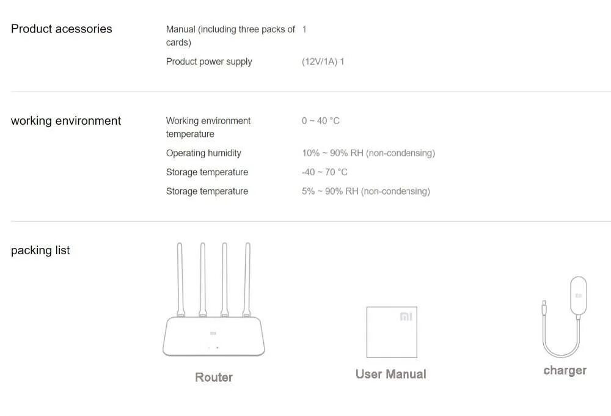The width and height of the screenshot is (611, 416).
Task: Click the User Manual booklet image
Action: (391, 332)
